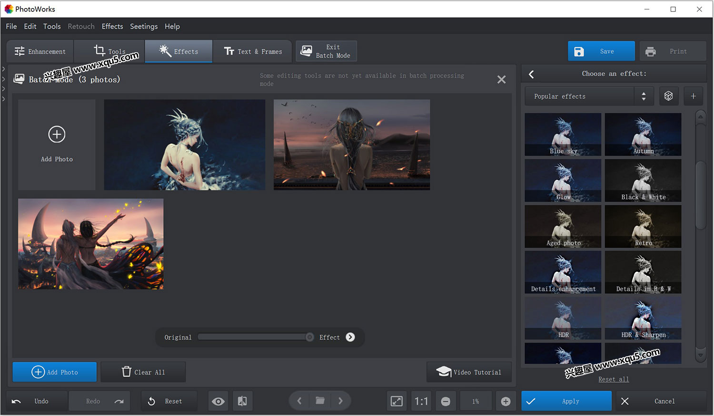Open the Help menu
Image resolution: width=714 pixels, height=416 pixels.
pyautogui.click(x=172, y=26)
